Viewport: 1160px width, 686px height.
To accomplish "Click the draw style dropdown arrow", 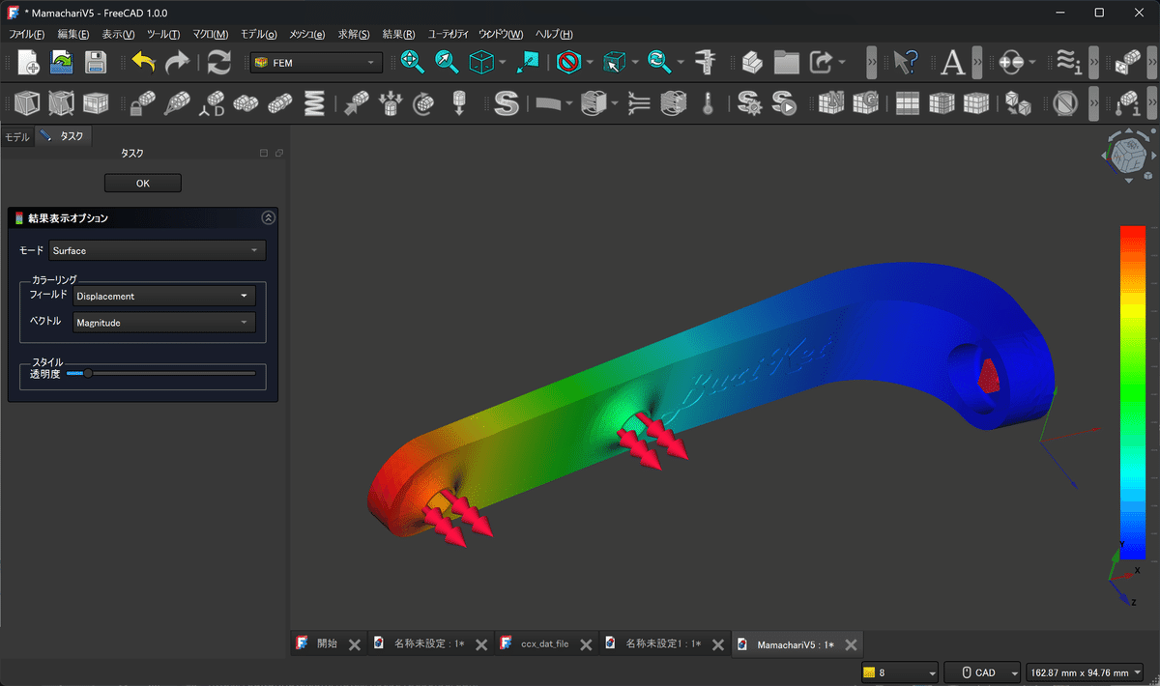I will [x=590, y=63].
